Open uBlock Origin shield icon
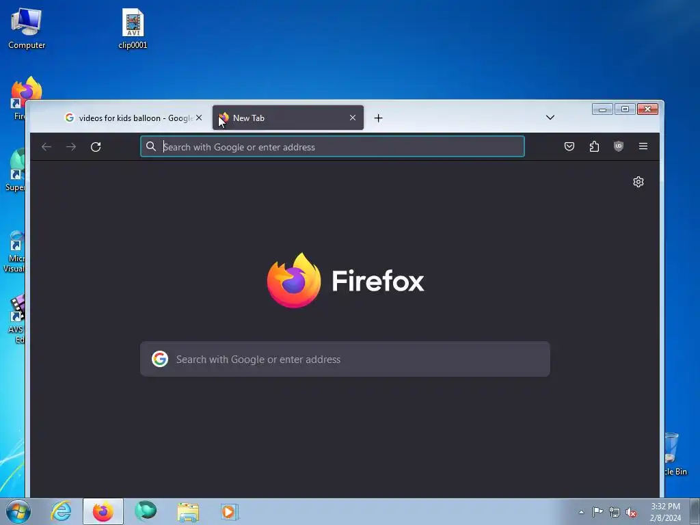Image resolution: width=700 pixels, height=525 pixels. tap(618, 146)
